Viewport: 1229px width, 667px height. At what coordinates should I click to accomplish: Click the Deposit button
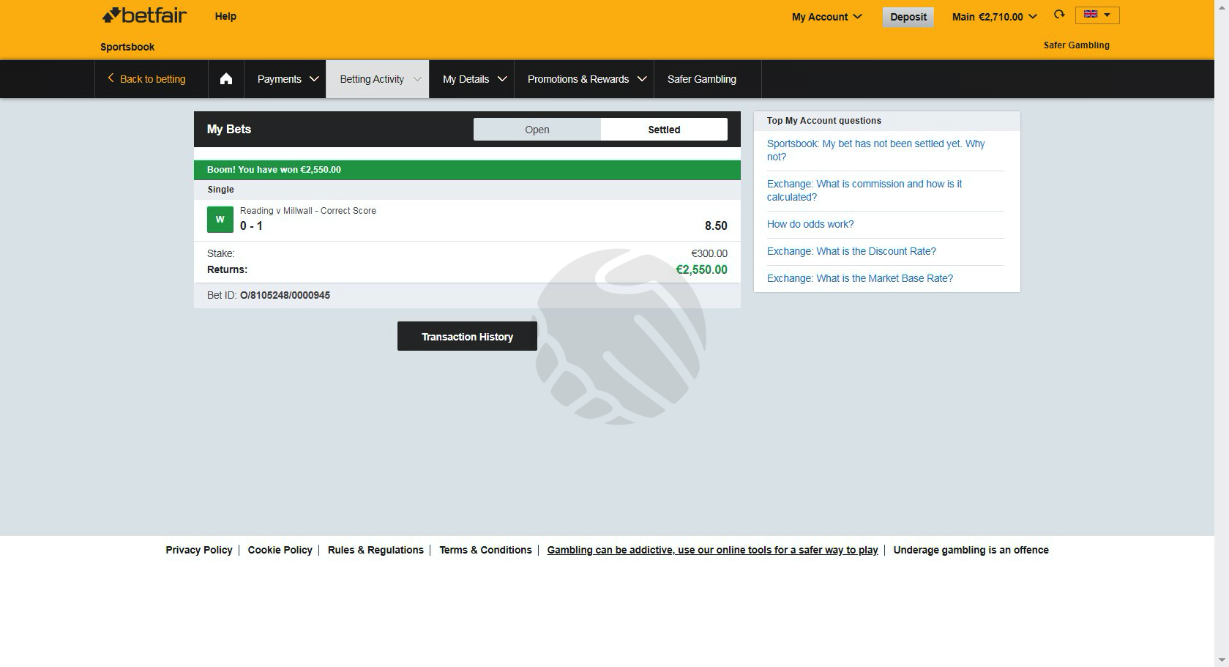[x=908, y=17]
